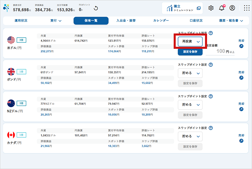Click the sell arrow icon for カナダ/円
The height and width of the screenshot is (169, 252).
[241, 141]
